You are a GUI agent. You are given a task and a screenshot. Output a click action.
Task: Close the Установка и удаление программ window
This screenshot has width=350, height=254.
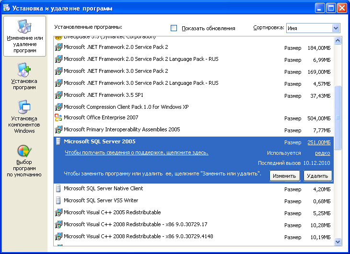coord(342,8)
